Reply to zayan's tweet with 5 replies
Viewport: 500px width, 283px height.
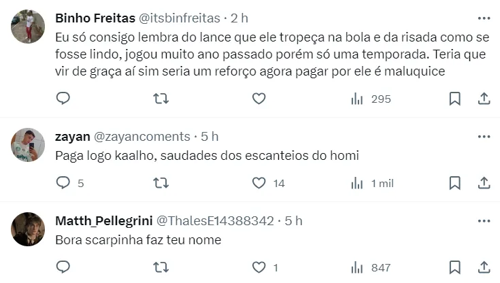coord(63,183)
